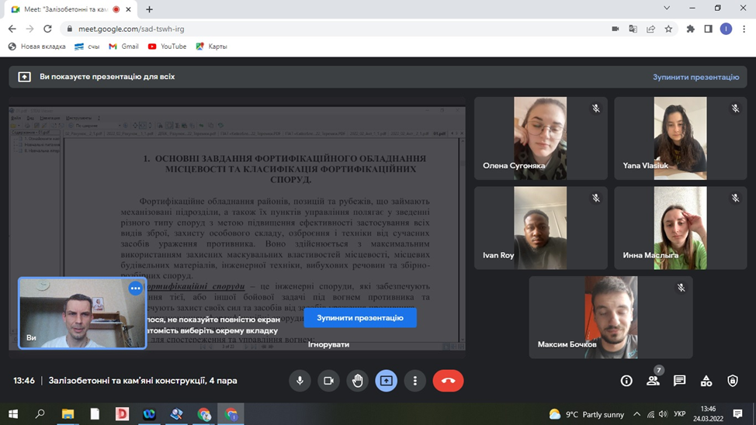The height and width of the screenshot is (425, 756).
Task: Share this page icon in address bar
Action: pos(651,29)
